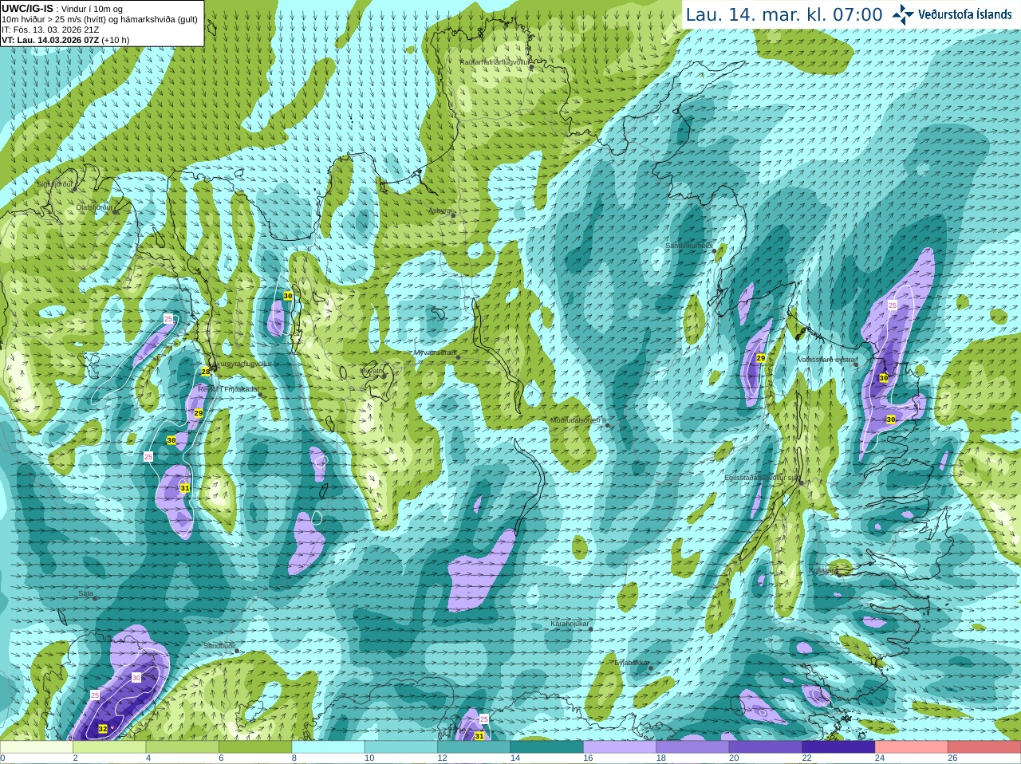
Task: Click the yellow 28 gust marker near Akureyrarflugvöllur
Action: 205,372
